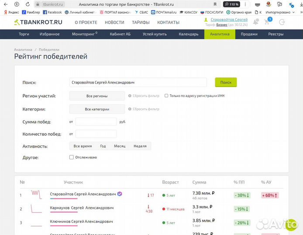This screenshot has width=303, height=235.
Task: Switch to the Кабинет АБ tab
Action: 120,34
